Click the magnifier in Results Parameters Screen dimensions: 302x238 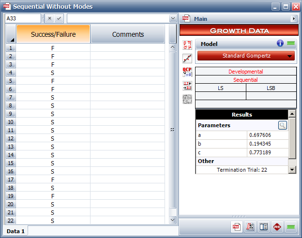pyautogui.click(x=282, y=125)
